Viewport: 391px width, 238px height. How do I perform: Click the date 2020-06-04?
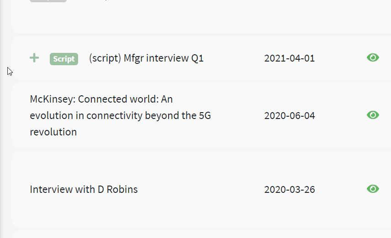click(289, 115)
